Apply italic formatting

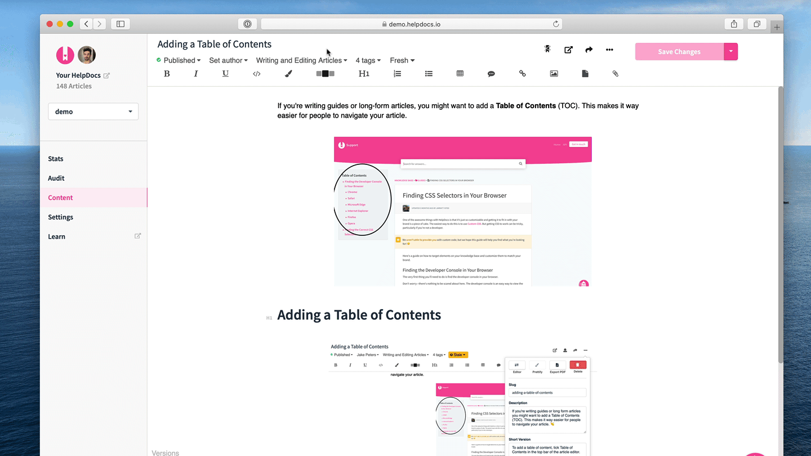tap(196, 74)
